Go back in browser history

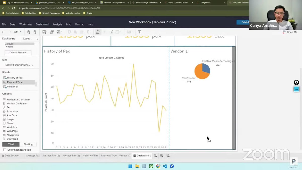tap(3, 8)
